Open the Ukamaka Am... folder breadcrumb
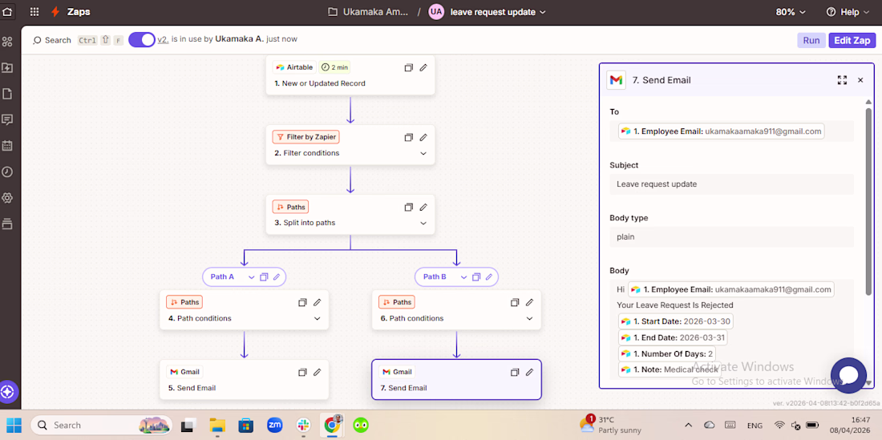 click(369, 12)
